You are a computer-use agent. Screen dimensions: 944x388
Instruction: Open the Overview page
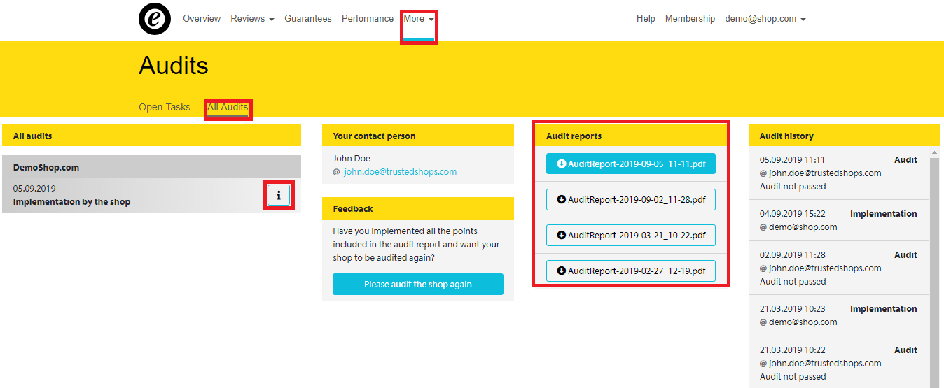pos(202,19)
